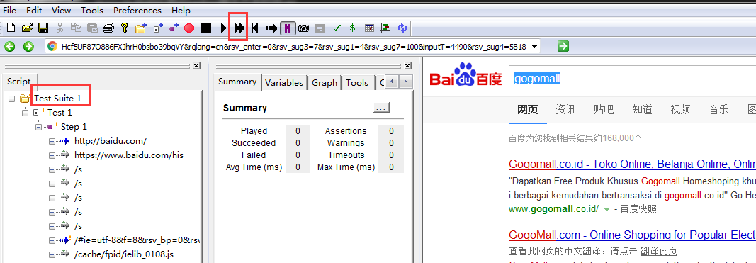Switch to the Graph tab
This screenshot has height=263, width=756.
[x=325, y=82]
